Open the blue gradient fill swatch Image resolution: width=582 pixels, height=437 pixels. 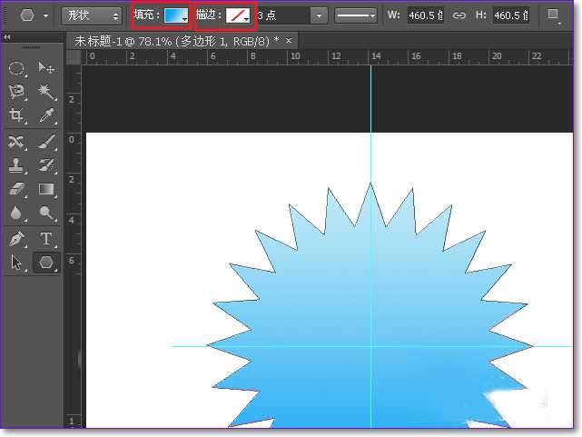pyautogui.click(x=176, y=15)
